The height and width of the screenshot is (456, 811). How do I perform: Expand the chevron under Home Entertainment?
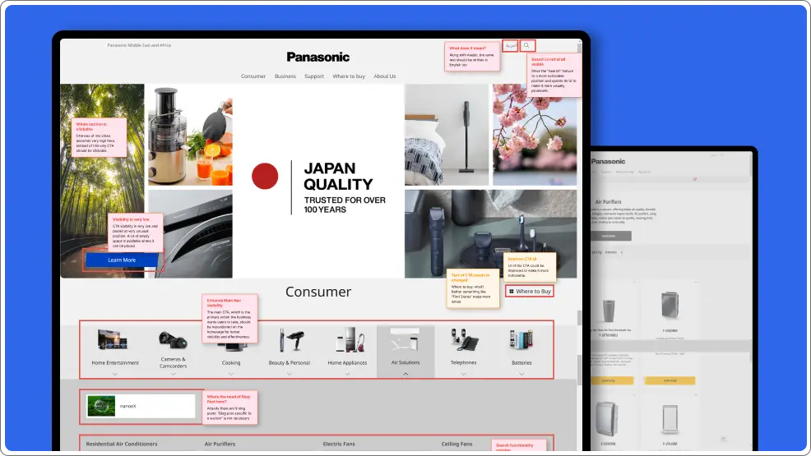pos(115,374)
